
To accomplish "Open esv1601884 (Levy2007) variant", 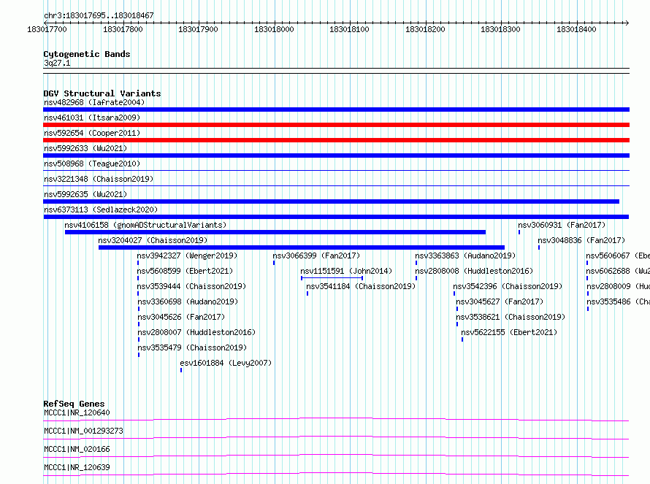I will point(226,363).
